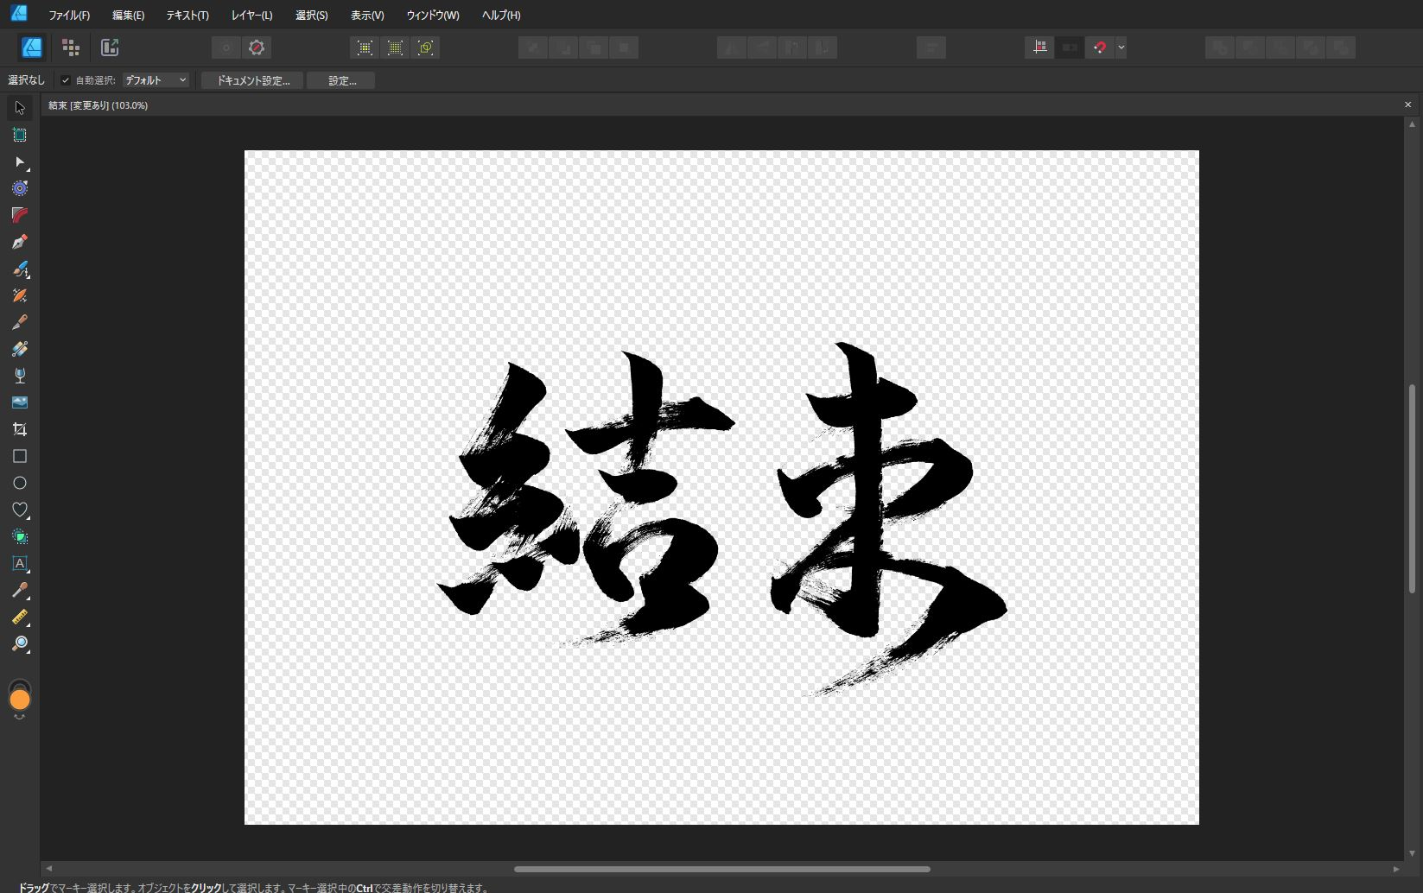Screen dimensions: 1423x893
Task: Open the レイヤー(L) menu
Action: point(251,15)
